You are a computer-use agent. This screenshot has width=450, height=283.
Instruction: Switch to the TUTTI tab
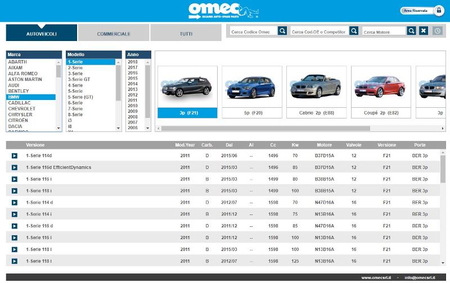pos(186,33)
